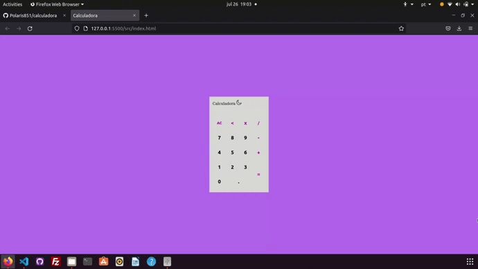The width and height of the screenshot is (478, 269).
Task: Restore the Firefox window size
Action: coord(463,15)
